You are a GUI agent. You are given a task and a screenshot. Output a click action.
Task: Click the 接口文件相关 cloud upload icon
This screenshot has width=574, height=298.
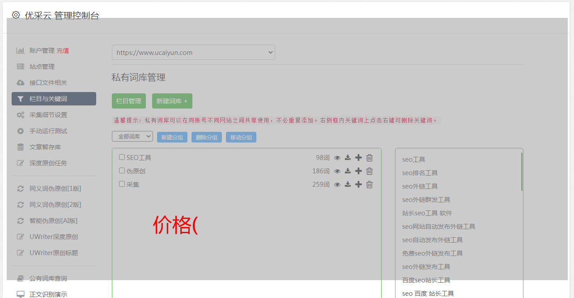pos(21,83)
